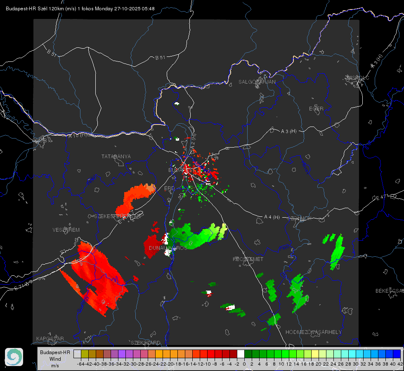Click the grey swatch left of -64

[77, 354]
